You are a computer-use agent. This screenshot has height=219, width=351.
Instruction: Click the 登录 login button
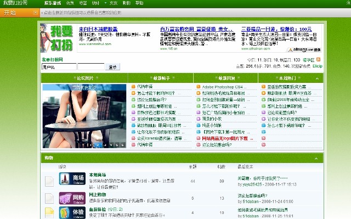pos(112,67)
